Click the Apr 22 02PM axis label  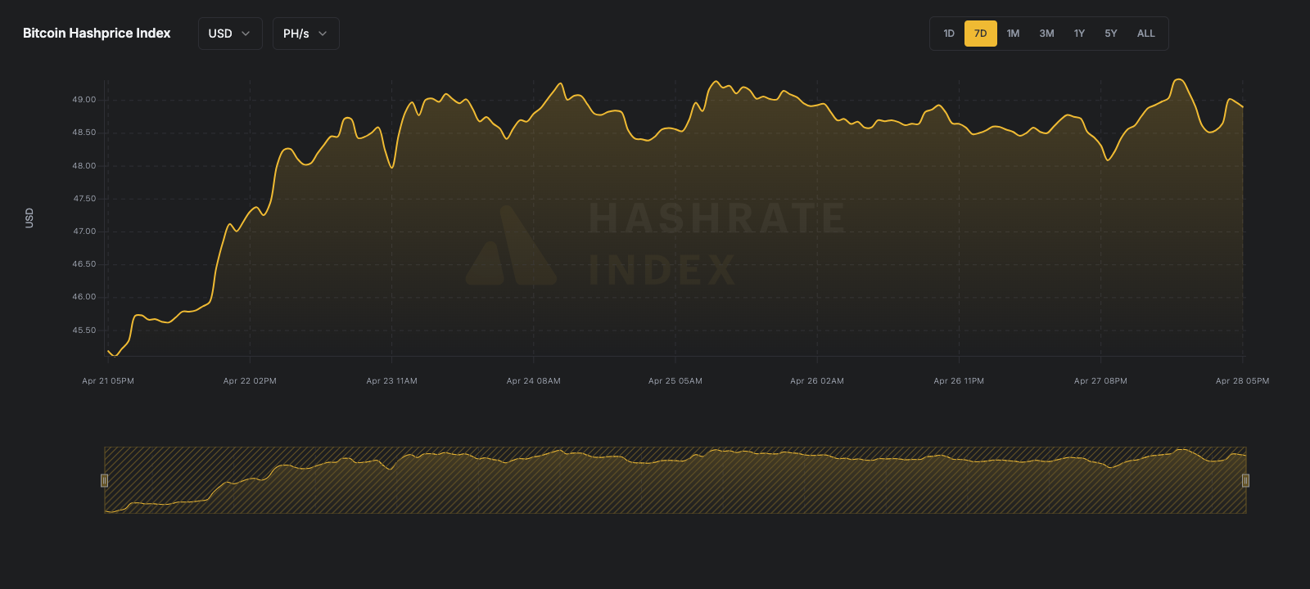250,381
